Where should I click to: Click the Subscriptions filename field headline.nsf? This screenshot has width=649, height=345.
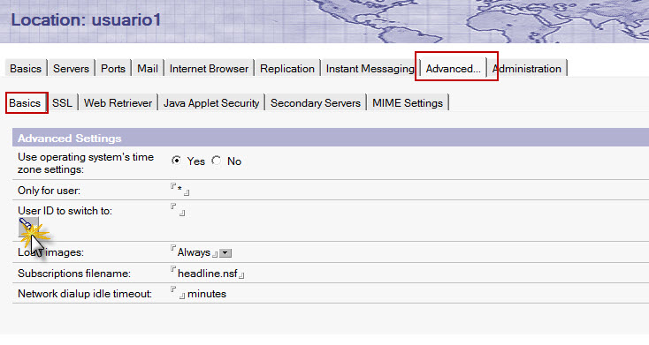208,273
